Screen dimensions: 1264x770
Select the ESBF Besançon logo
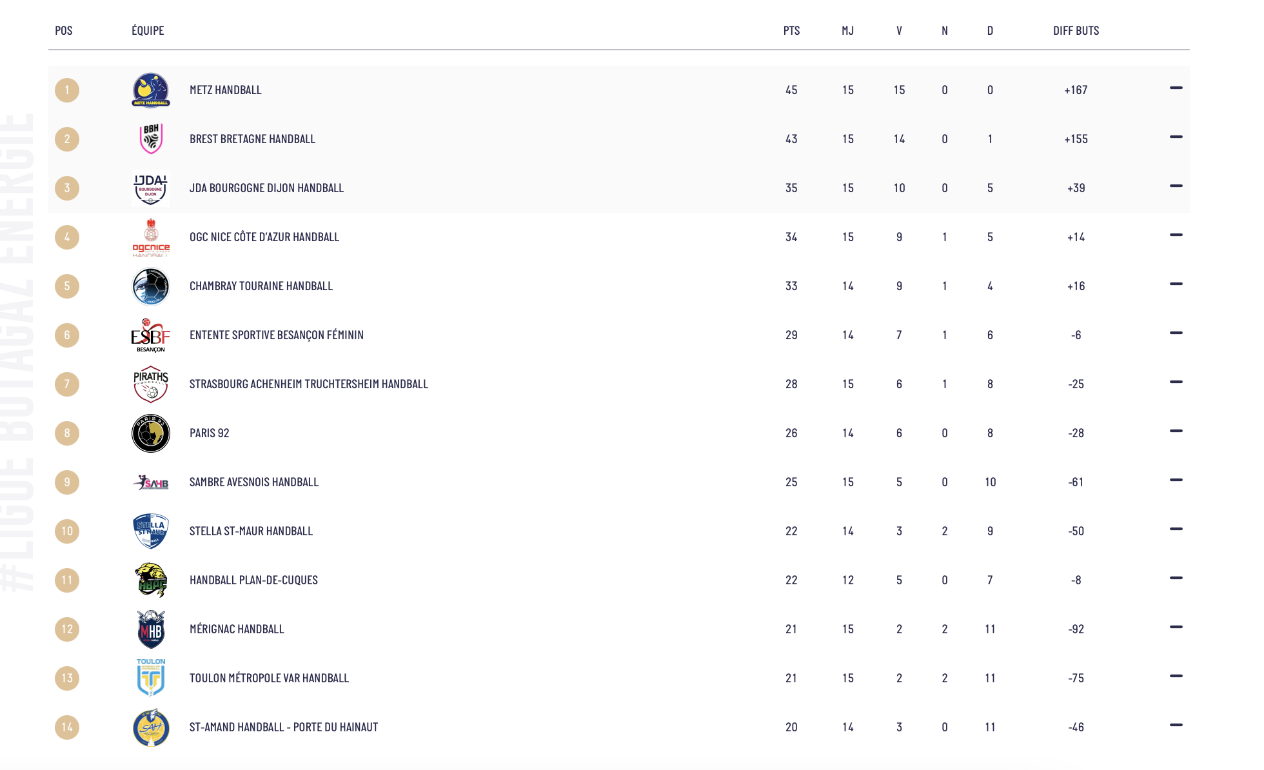point(151,335)
